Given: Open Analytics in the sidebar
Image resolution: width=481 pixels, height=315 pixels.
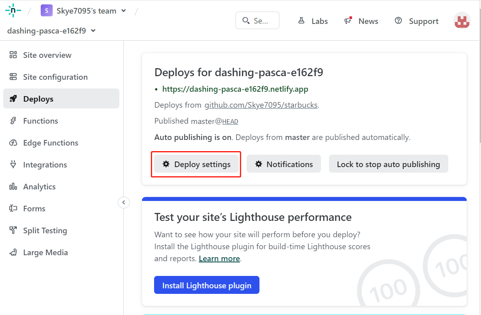Looking at the screenshot, I should tap(61, 187).
